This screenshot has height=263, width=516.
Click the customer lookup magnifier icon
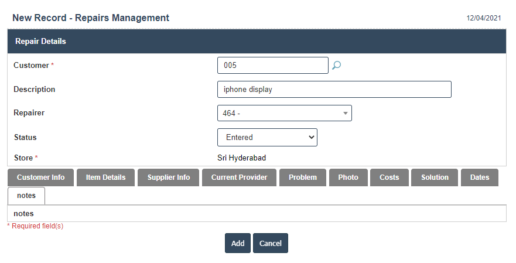pos(336,66)
